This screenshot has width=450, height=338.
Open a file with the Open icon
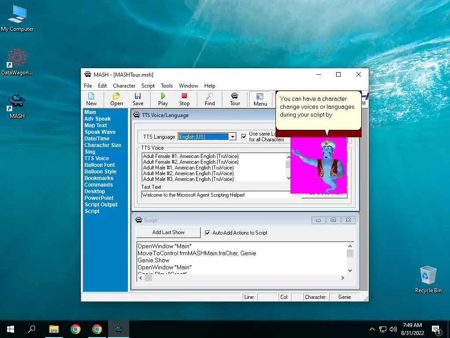[116, 99]
